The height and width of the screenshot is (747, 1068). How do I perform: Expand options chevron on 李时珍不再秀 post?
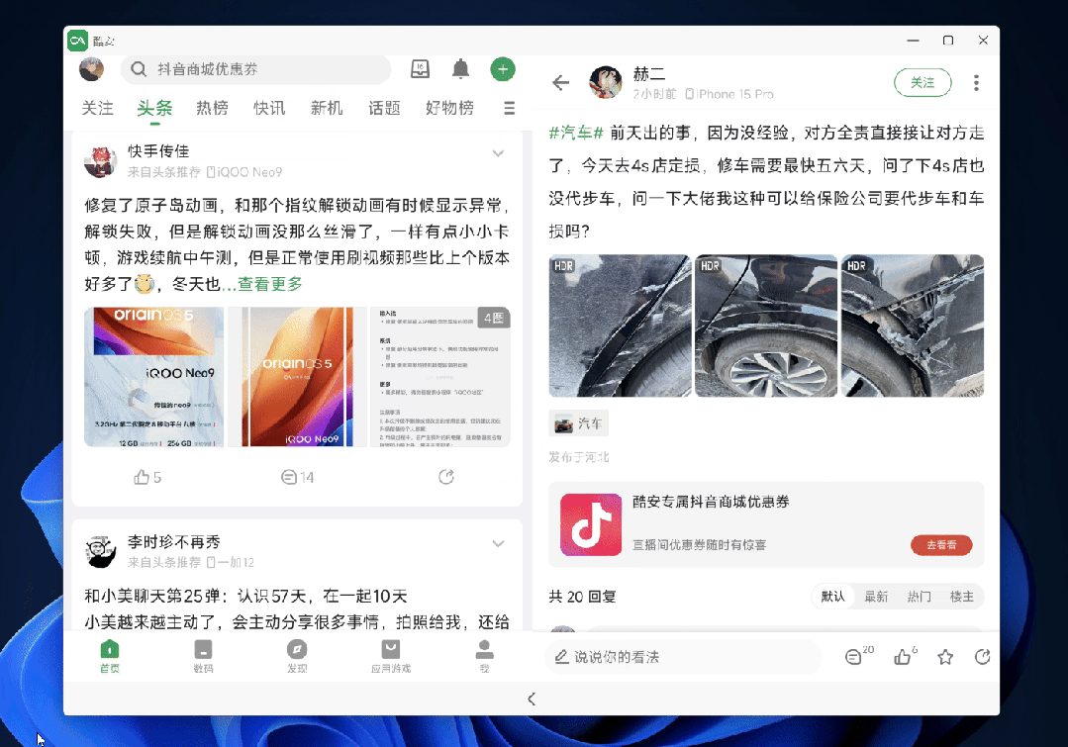pos(498,543)
